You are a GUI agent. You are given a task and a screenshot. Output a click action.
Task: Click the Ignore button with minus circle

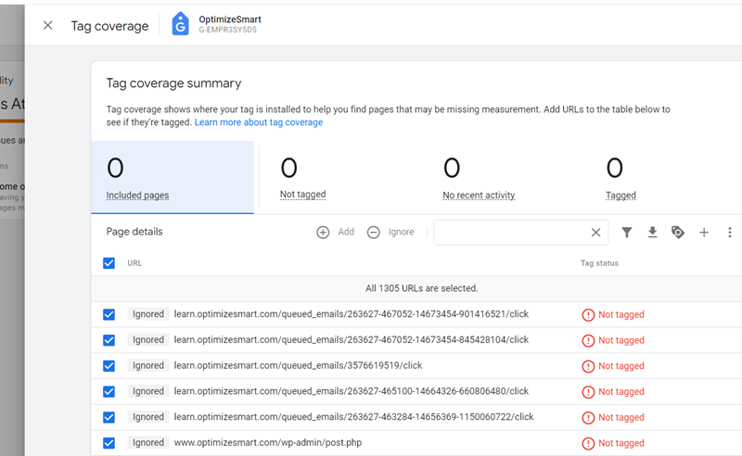pos(390,233)
